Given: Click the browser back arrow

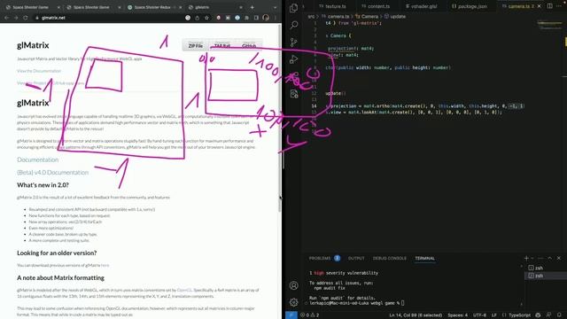Looking at the screenshot, I should click(x=7, y=18).
